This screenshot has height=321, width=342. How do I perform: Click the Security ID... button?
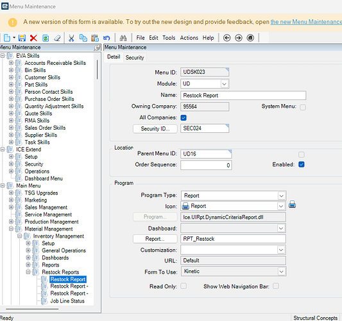[x=155, y=129]
